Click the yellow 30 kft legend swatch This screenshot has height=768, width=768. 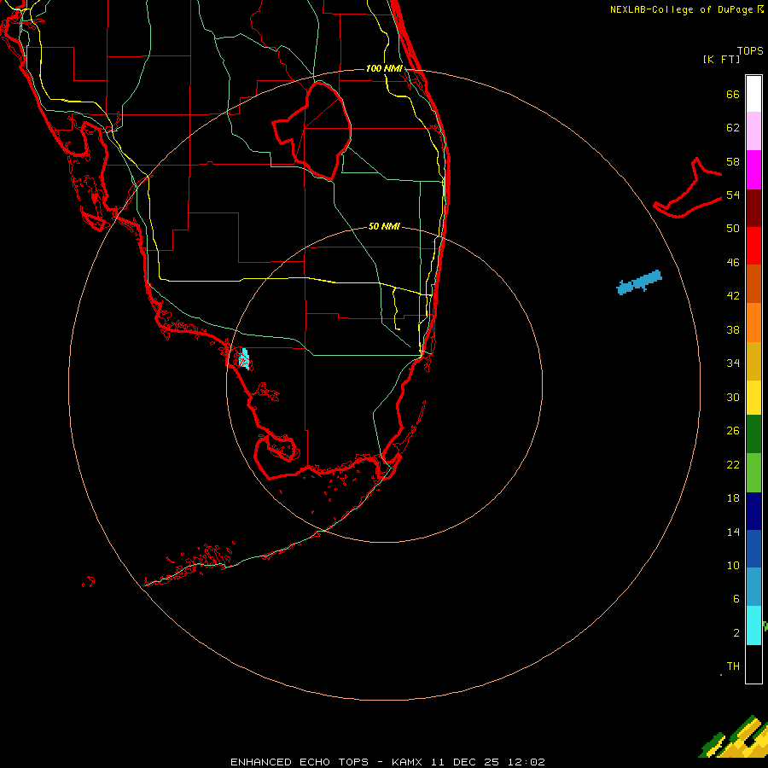click(x=753, y=398)
